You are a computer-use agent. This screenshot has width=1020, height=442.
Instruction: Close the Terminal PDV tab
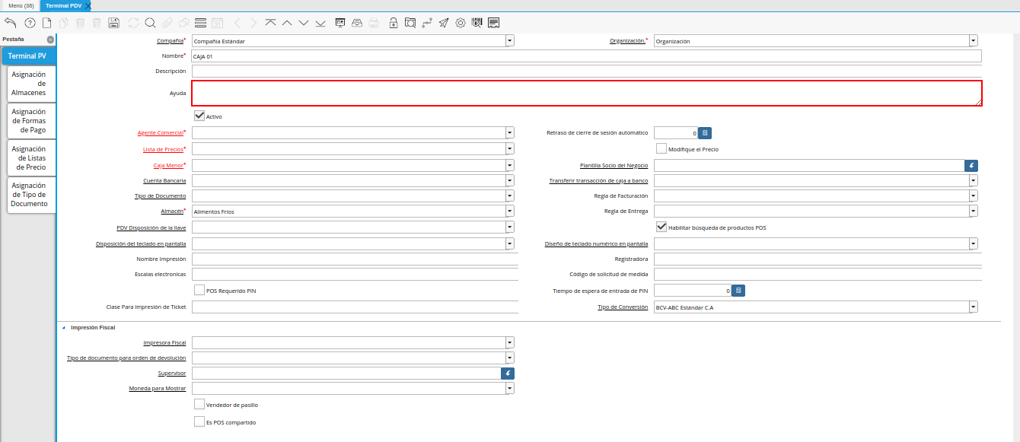(88, 5)
